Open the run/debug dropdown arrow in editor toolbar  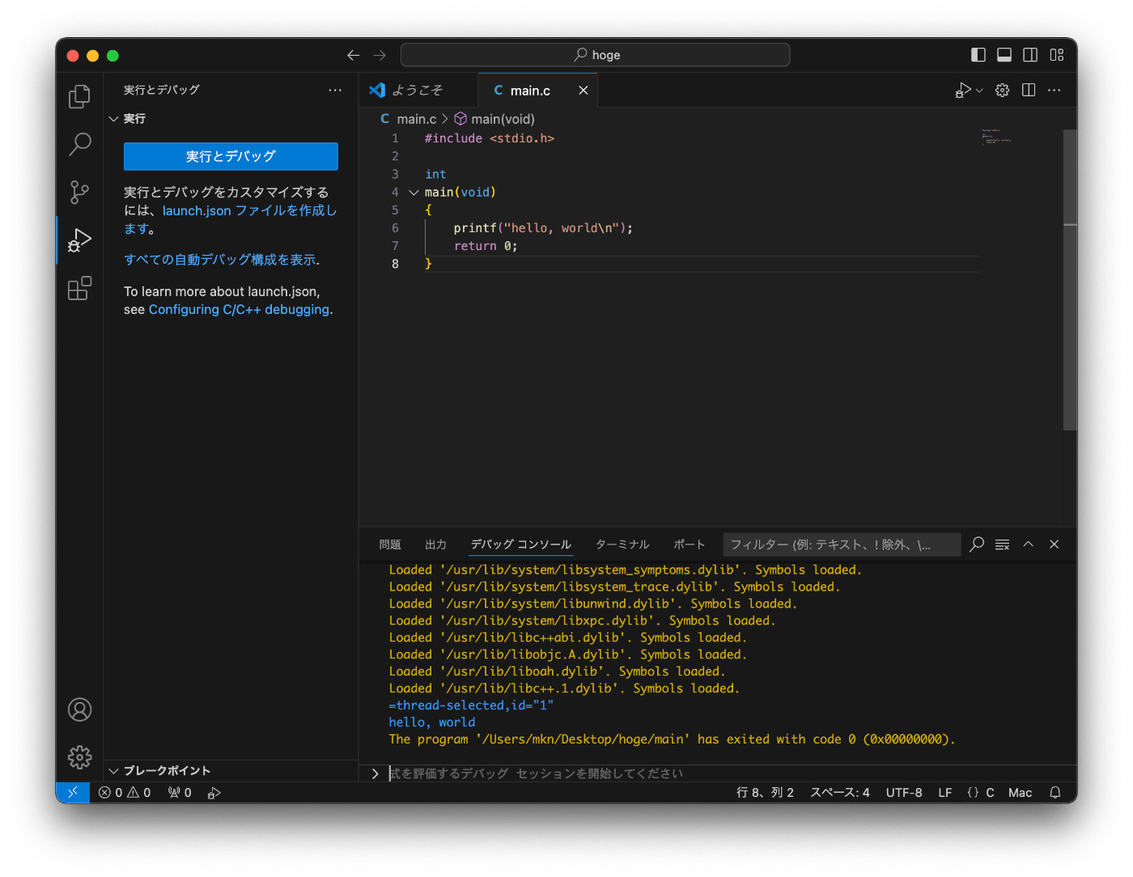pyautogui.click(x=980, y=91)
